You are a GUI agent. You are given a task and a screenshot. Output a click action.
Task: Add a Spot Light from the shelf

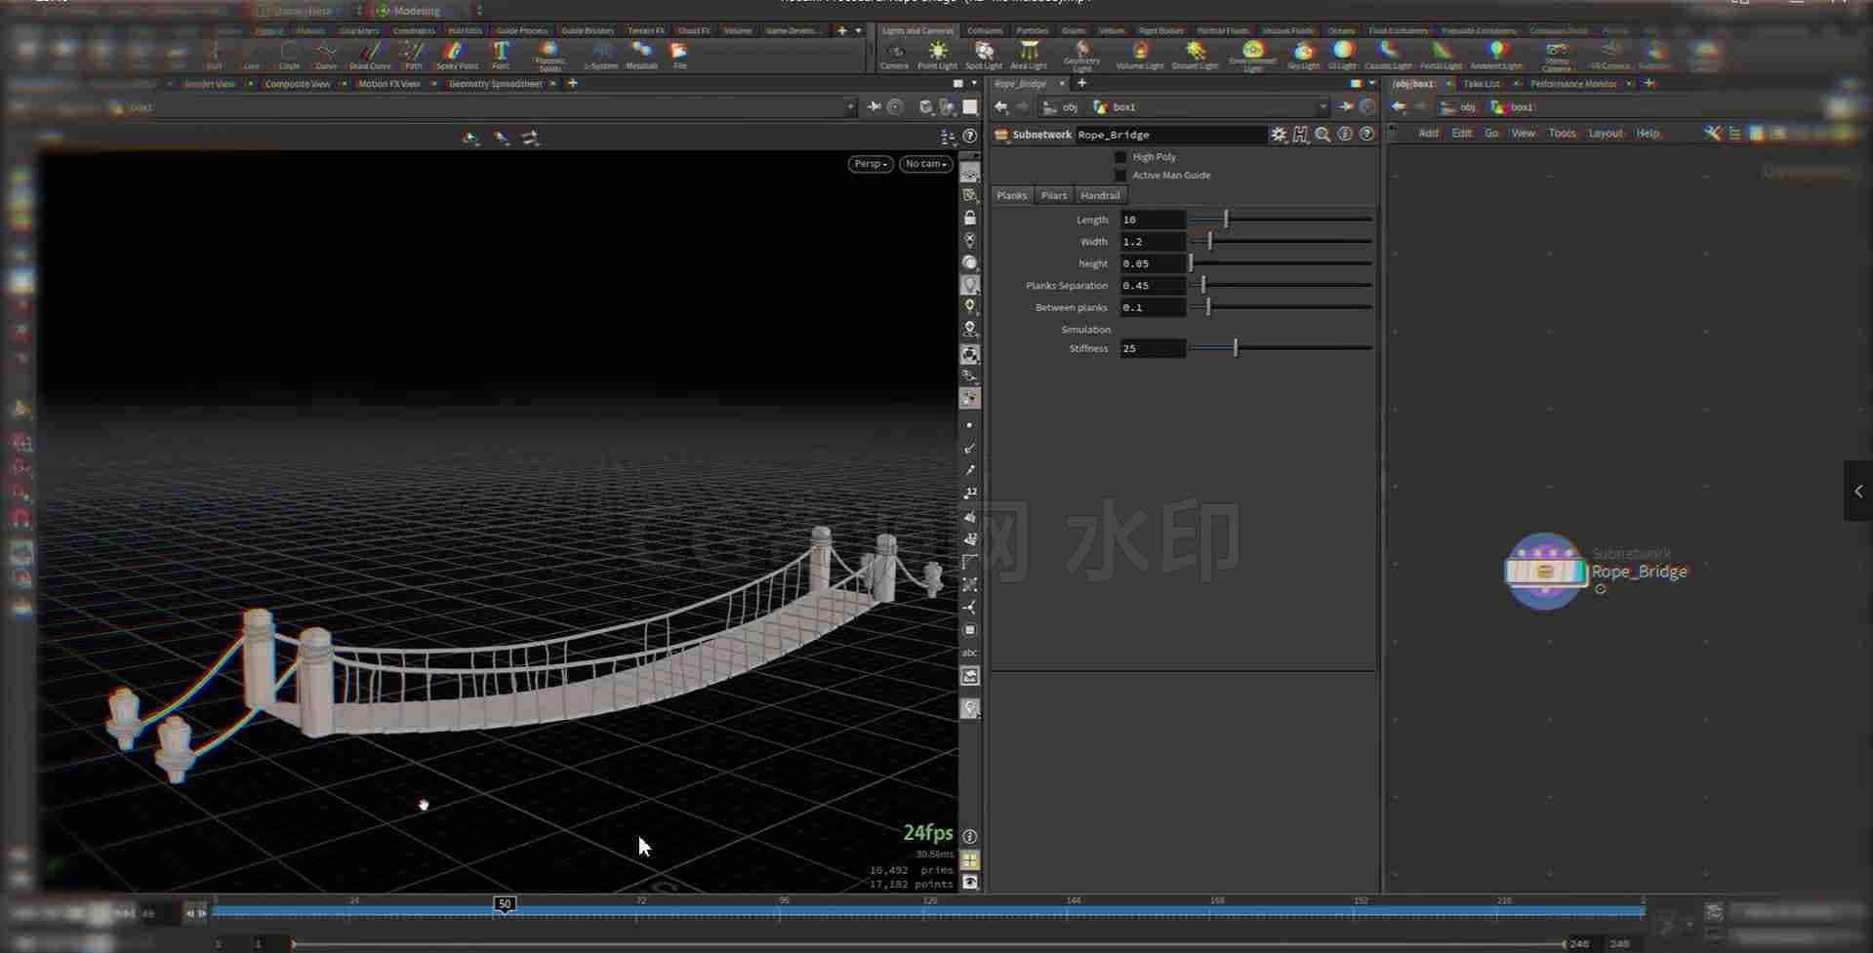click(984, 56)
